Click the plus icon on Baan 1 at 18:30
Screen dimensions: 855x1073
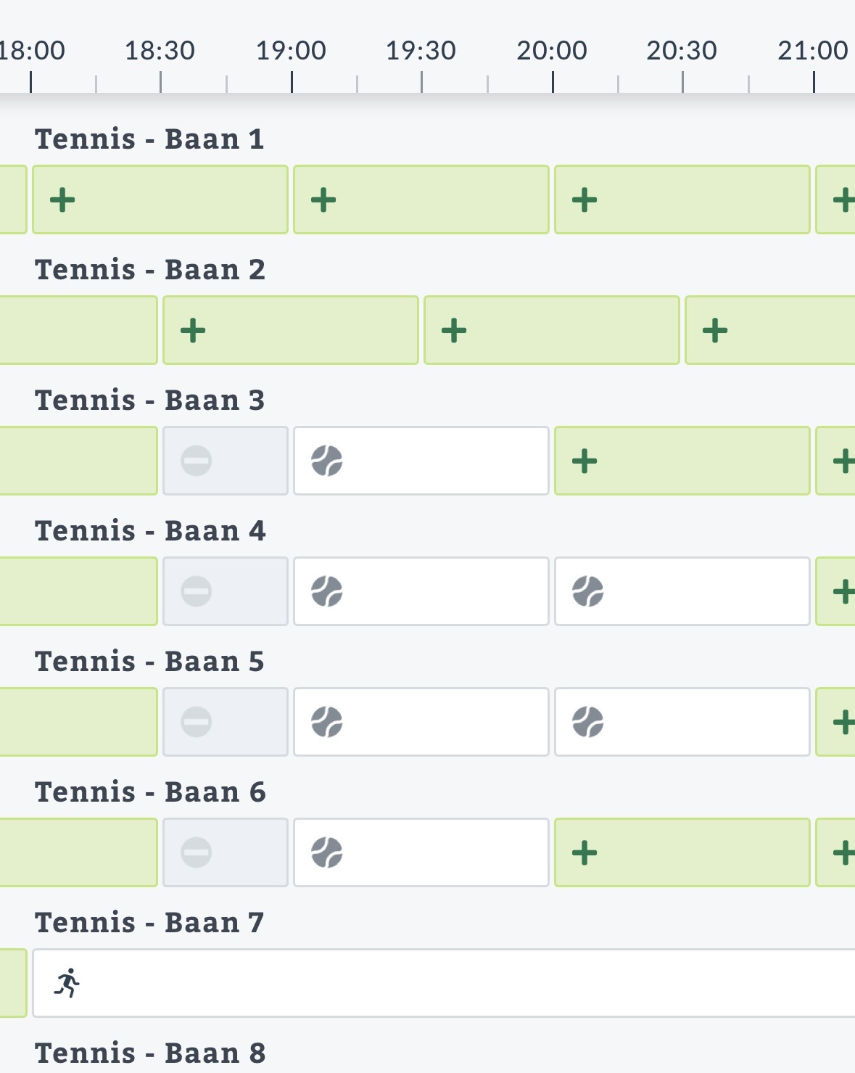pos(62,200)
